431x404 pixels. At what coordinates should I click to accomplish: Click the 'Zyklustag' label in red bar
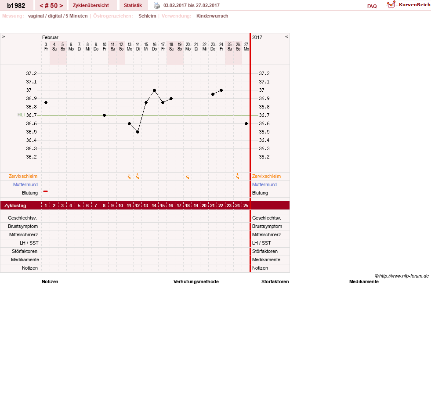point(15,206)
